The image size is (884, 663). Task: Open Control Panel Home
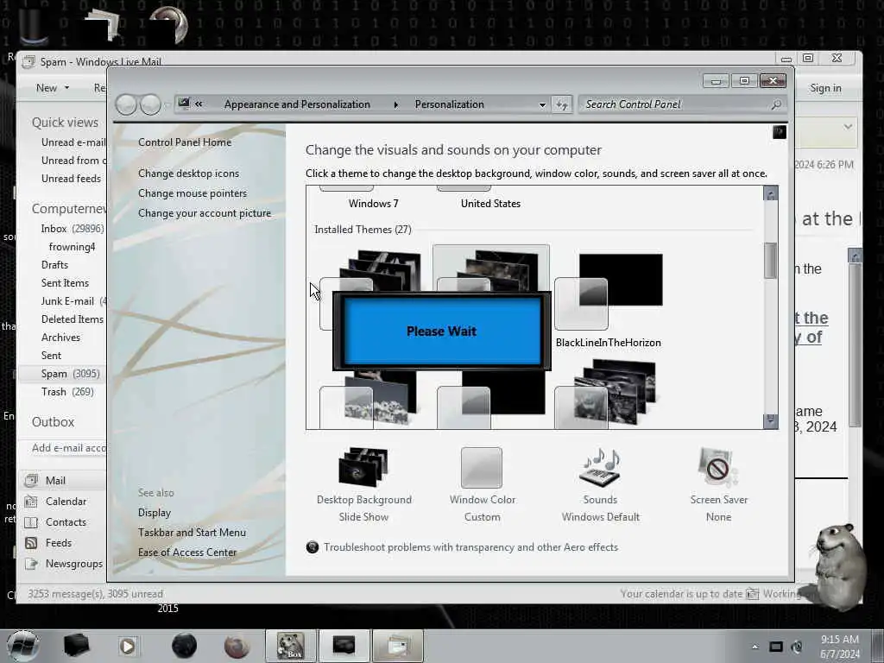coord(185,142)
